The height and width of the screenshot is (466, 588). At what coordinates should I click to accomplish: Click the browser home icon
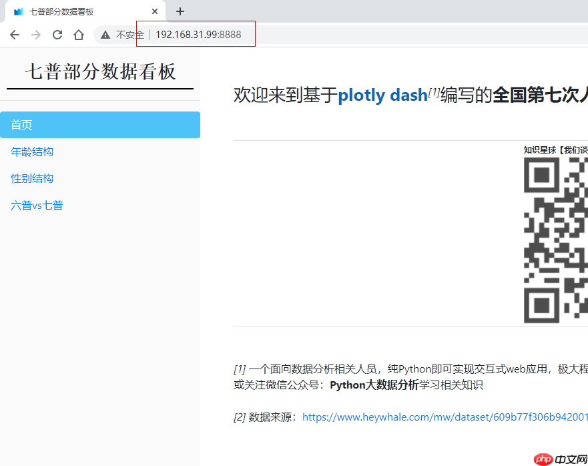[x=78, y=34]
